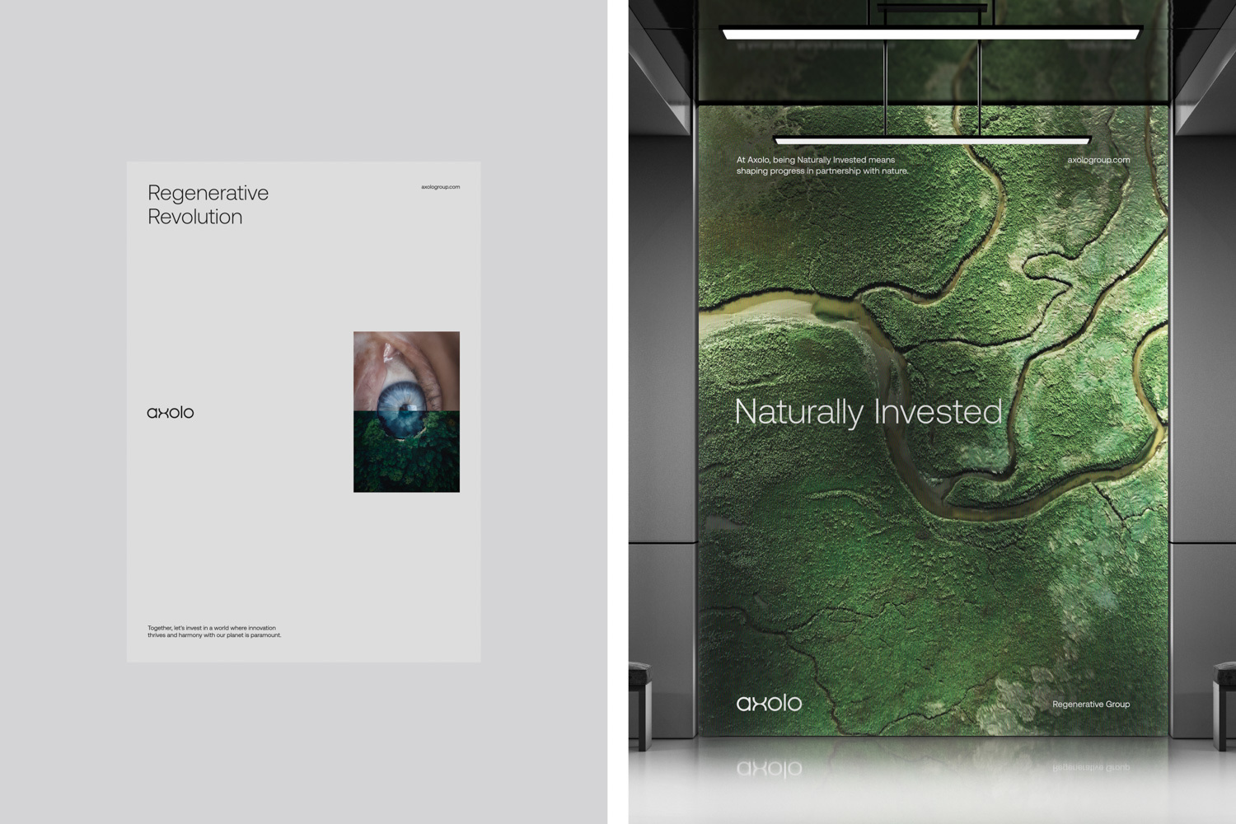Click the reflected 'Regenerative Group' text on floor

(1091, 767)
